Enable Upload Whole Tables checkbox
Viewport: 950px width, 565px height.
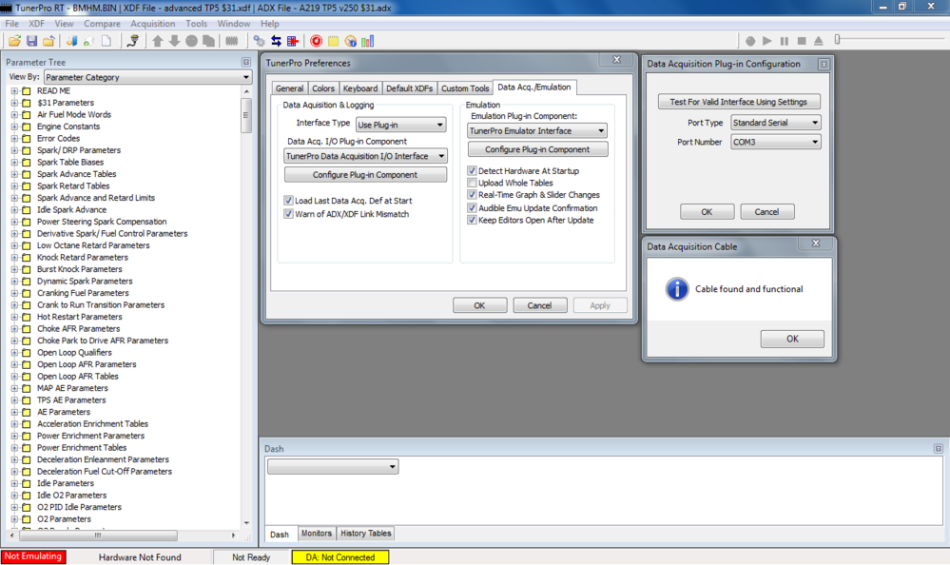(472, 183)
